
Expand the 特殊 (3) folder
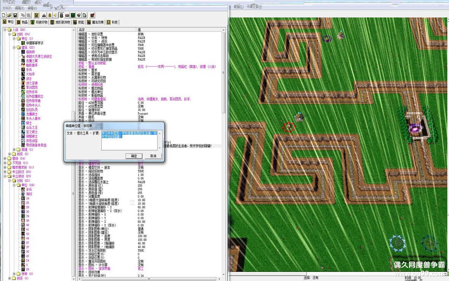click(x=14, y=274)
